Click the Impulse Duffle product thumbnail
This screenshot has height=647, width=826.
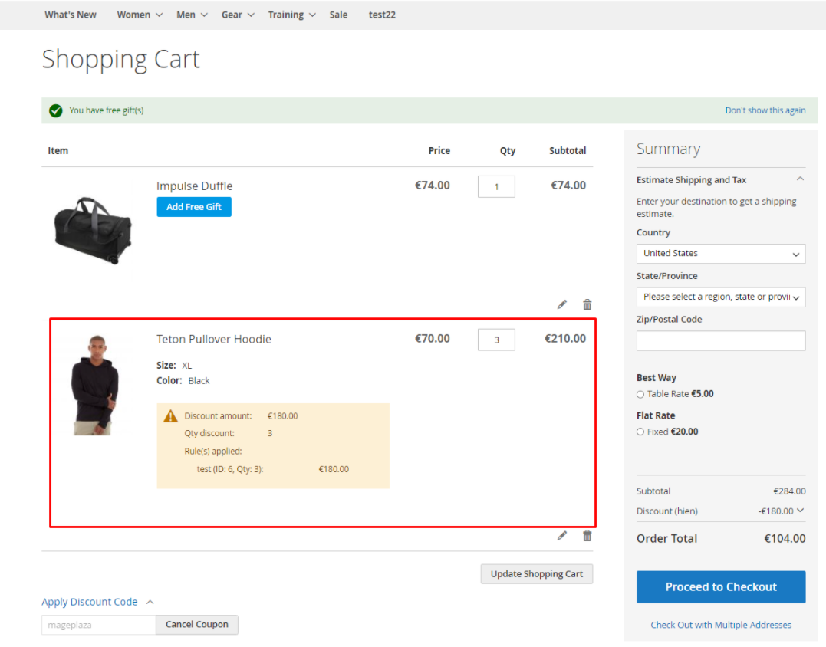coord(93,229)
